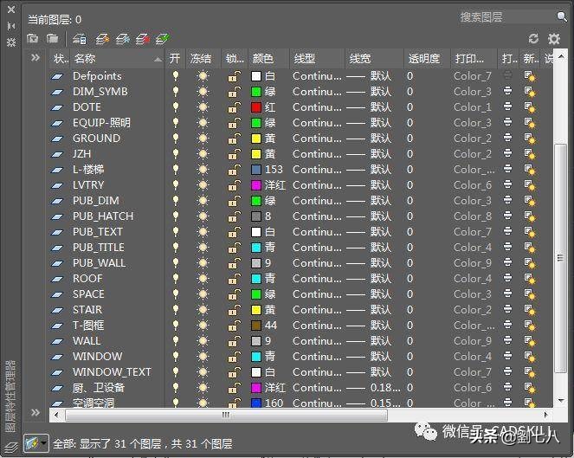Click the search magnifier icon
This screenshot has height=458, width=574.
click(562, 16)
